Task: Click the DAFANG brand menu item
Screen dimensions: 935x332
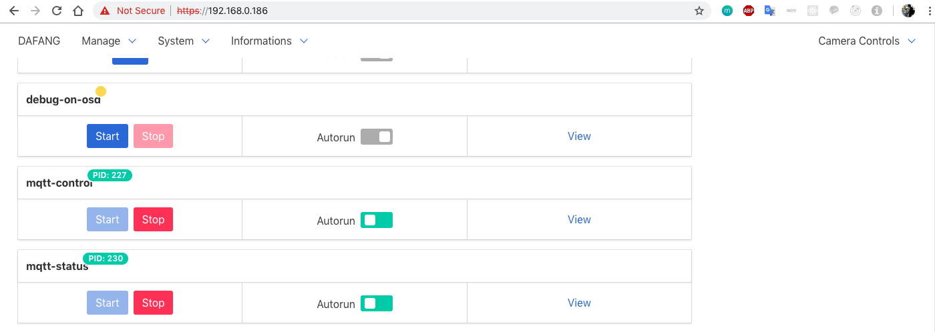Action: click(x=39, y=41)
